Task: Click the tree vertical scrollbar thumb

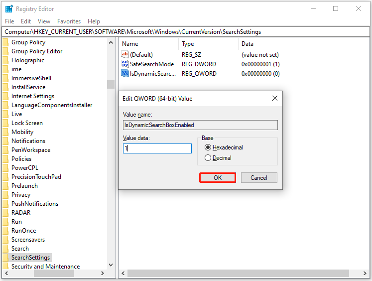Action: 111,84
